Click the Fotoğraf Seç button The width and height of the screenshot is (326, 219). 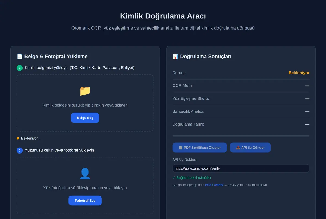pos(85,201)
